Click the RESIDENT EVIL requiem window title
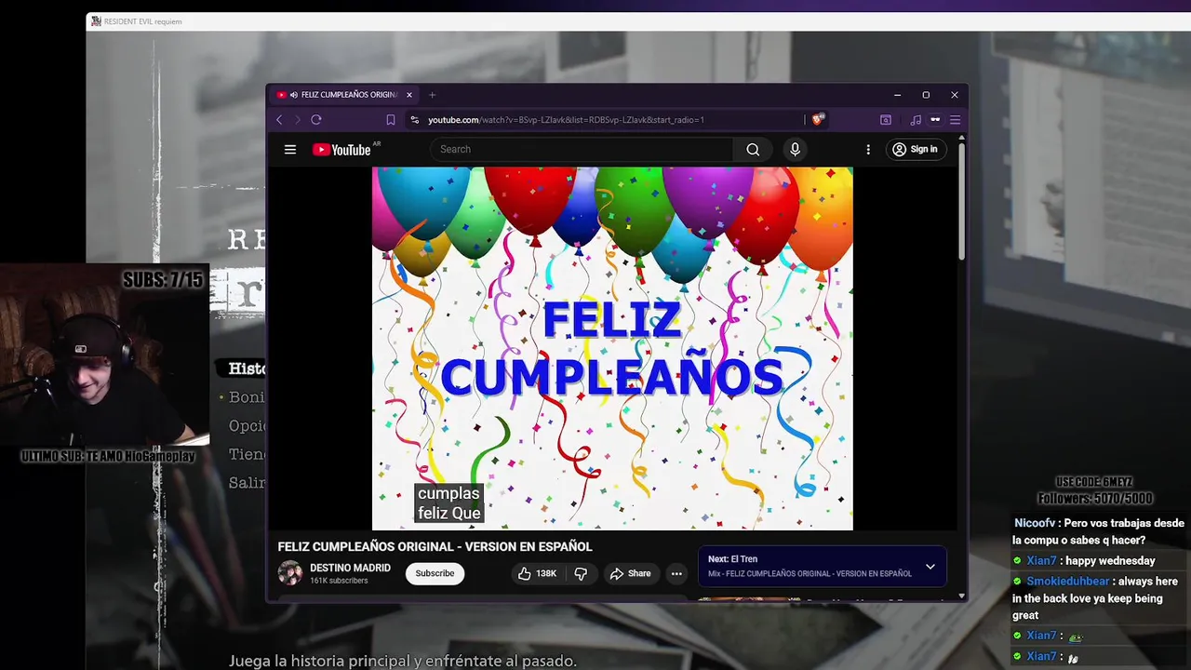Image resolution: width=1191 pixels, height=670 pixels. pyautogui.click(x=142, y=21)
